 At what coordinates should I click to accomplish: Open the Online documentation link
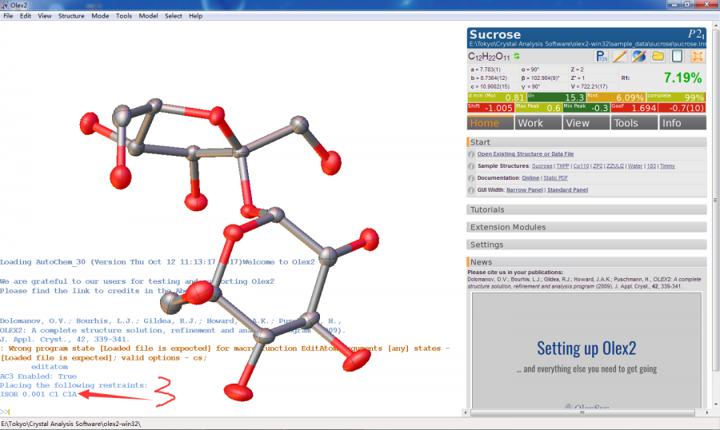coord(530,178)
